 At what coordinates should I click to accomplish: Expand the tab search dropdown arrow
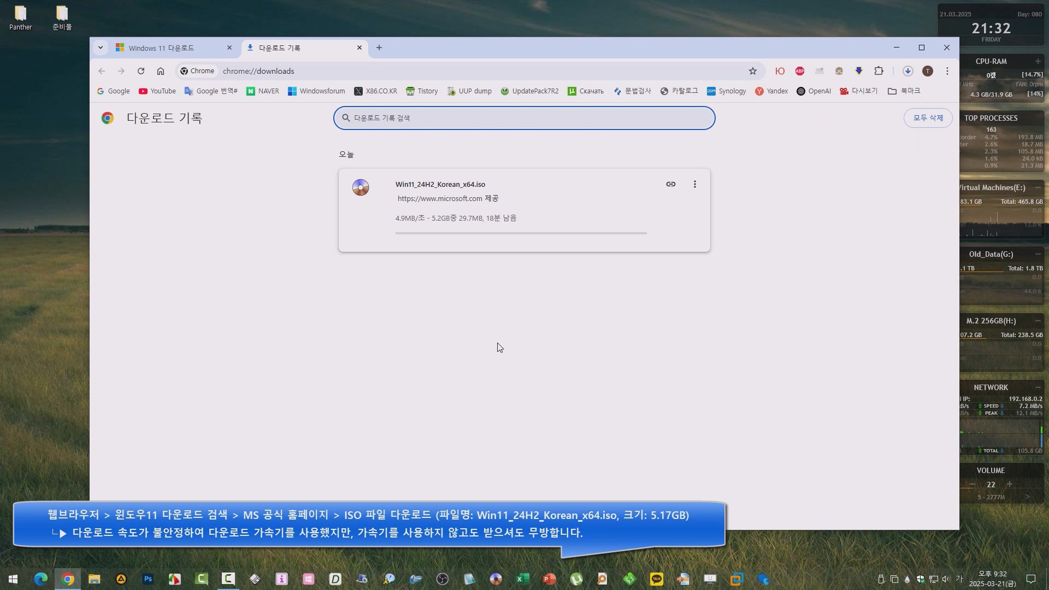(x=101, y=48)
